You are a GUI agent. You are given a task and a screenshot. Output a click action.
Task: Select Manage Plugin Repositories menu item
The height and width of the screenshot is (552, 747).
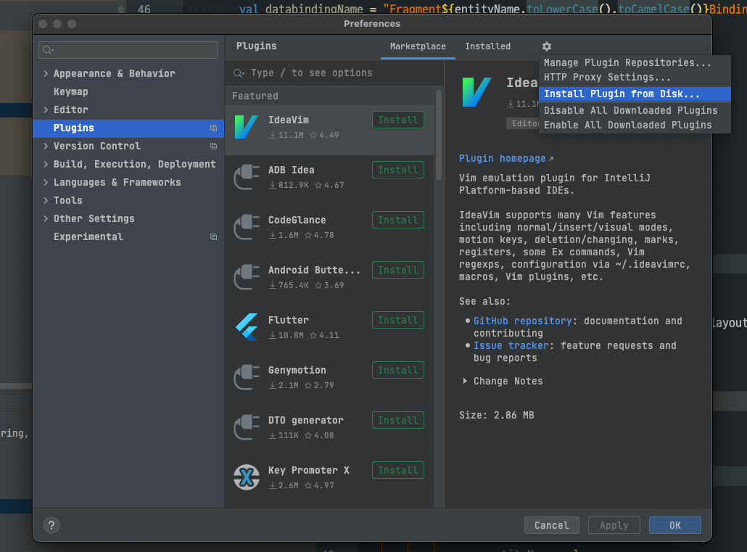[x=635, y=62]
